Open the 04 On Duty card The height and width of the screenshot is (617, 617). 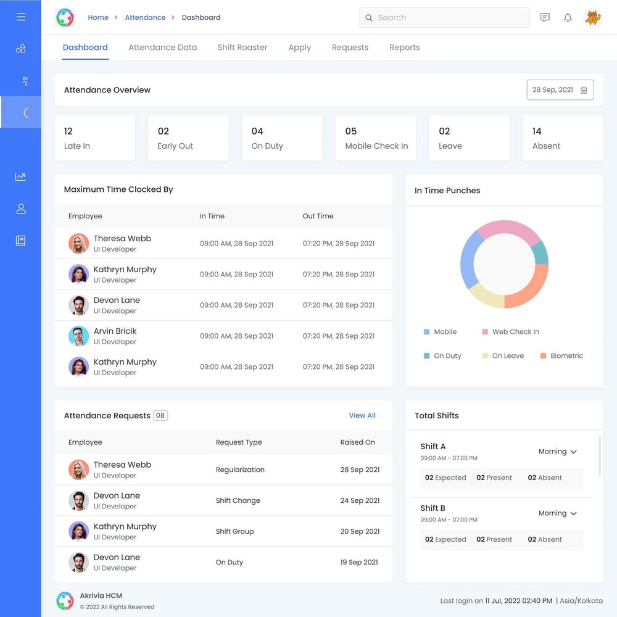[282, 138]
